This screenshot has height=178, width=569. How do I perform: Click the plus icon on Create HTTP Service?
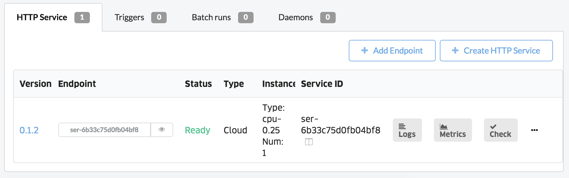pos(455,51)
